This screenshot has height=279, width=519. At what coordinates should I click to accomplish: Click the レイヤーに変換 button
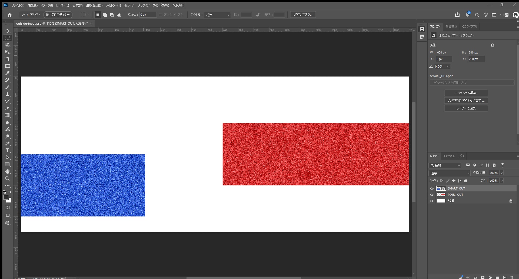(x=466, y=108)
